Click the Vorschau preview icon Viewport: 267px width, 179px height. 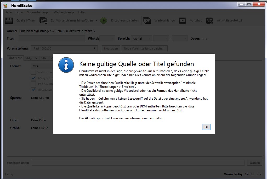(x=182, y=20)
